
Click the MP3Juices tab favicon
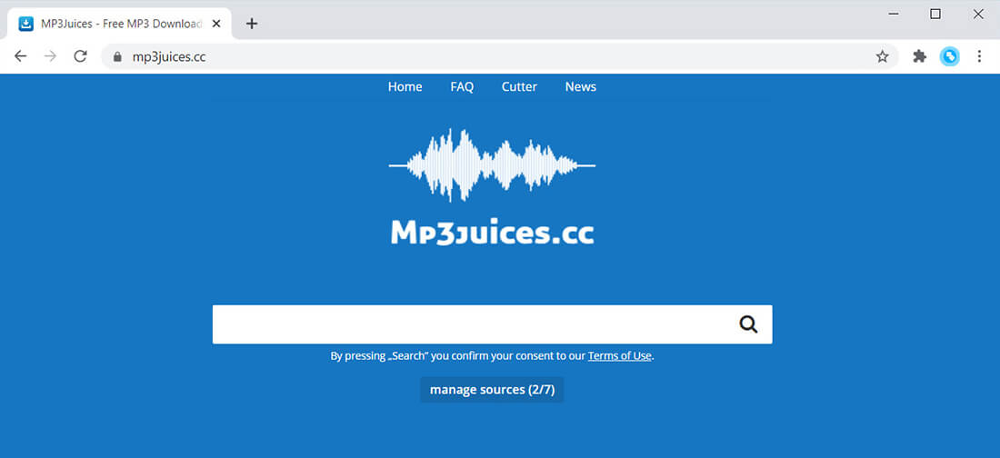(x=26, y=24)
